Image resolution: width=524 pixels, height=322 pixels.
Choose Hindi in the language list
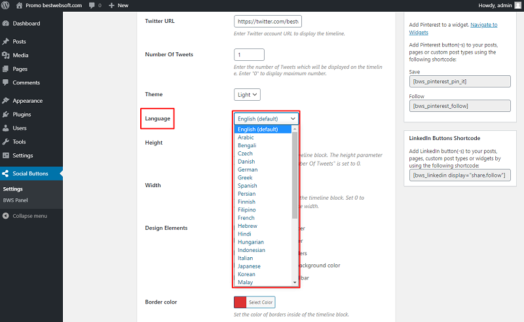pyautogui.click(x=263, y=234)
